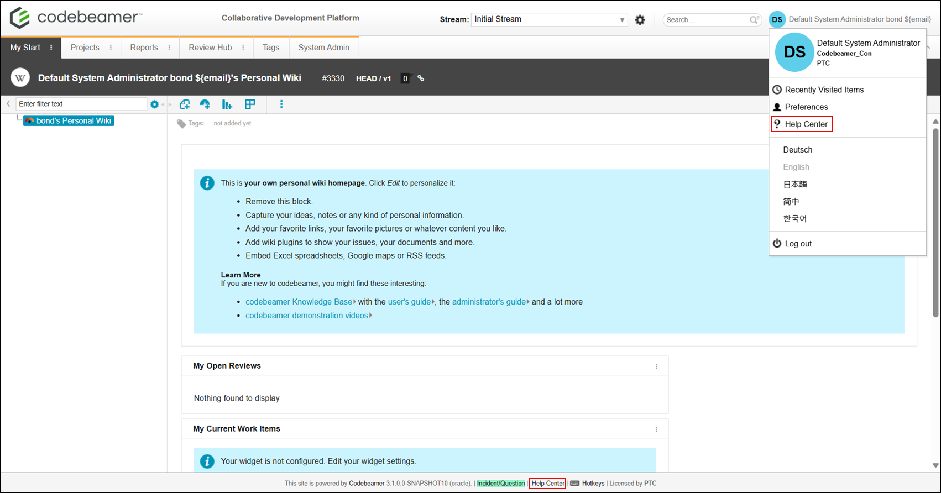This screenshot has height=493, width=941.
Task: Collapse the left tree panel arrow
Action: click(8, 104)
